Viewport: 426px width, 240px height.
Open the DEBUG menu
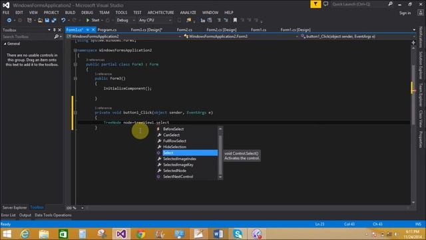[x=87, y=13]
